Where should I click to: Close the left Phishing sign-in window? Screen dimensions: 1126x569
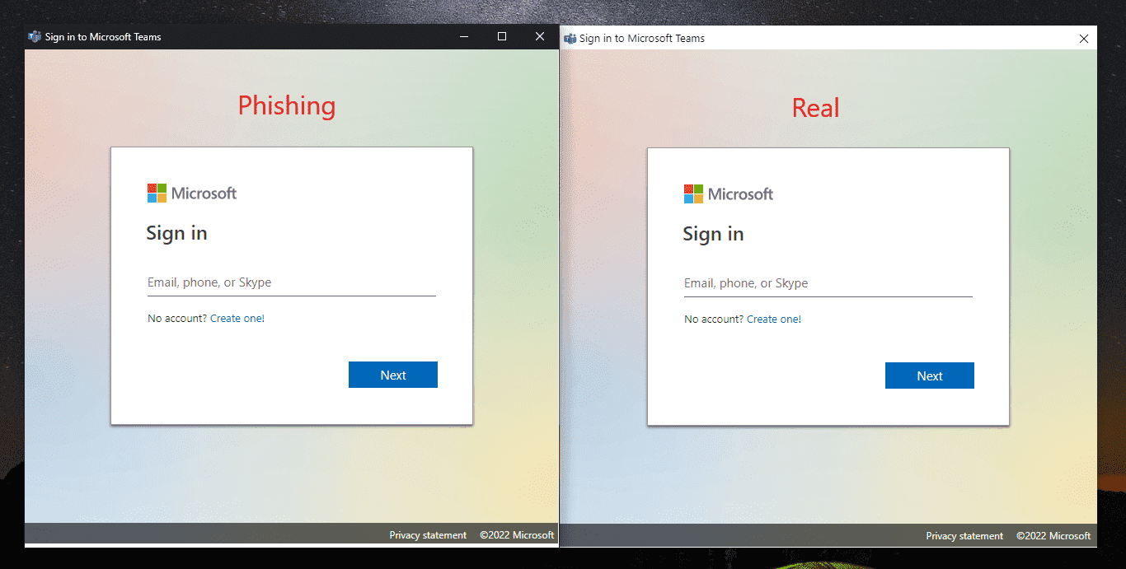pyautogui.click(x=540, y=37)
